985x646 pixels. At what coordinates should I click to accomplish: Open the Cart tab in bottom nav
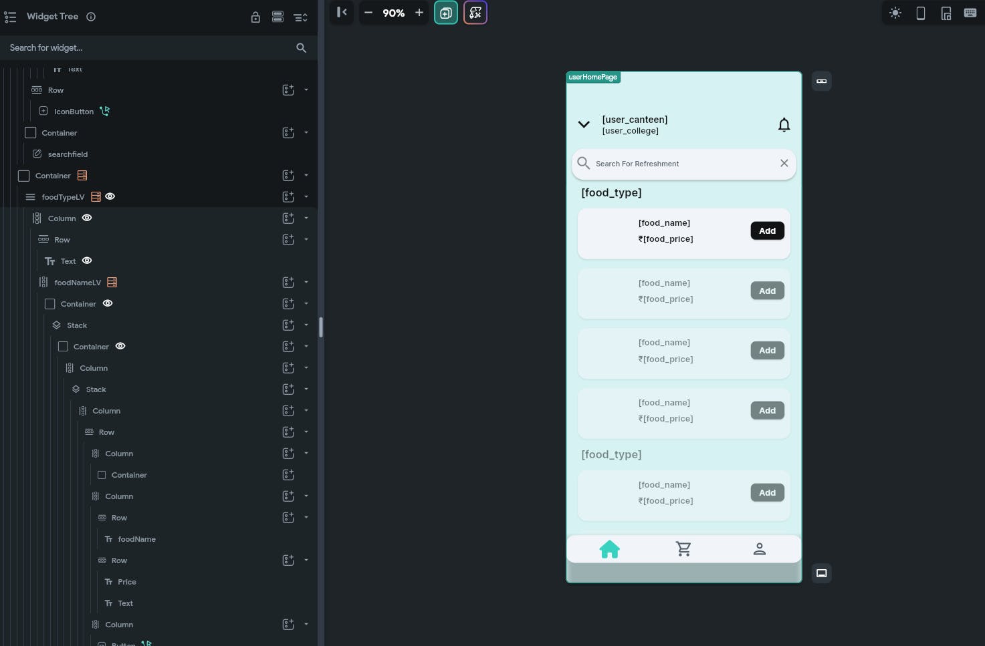point(683,549)
